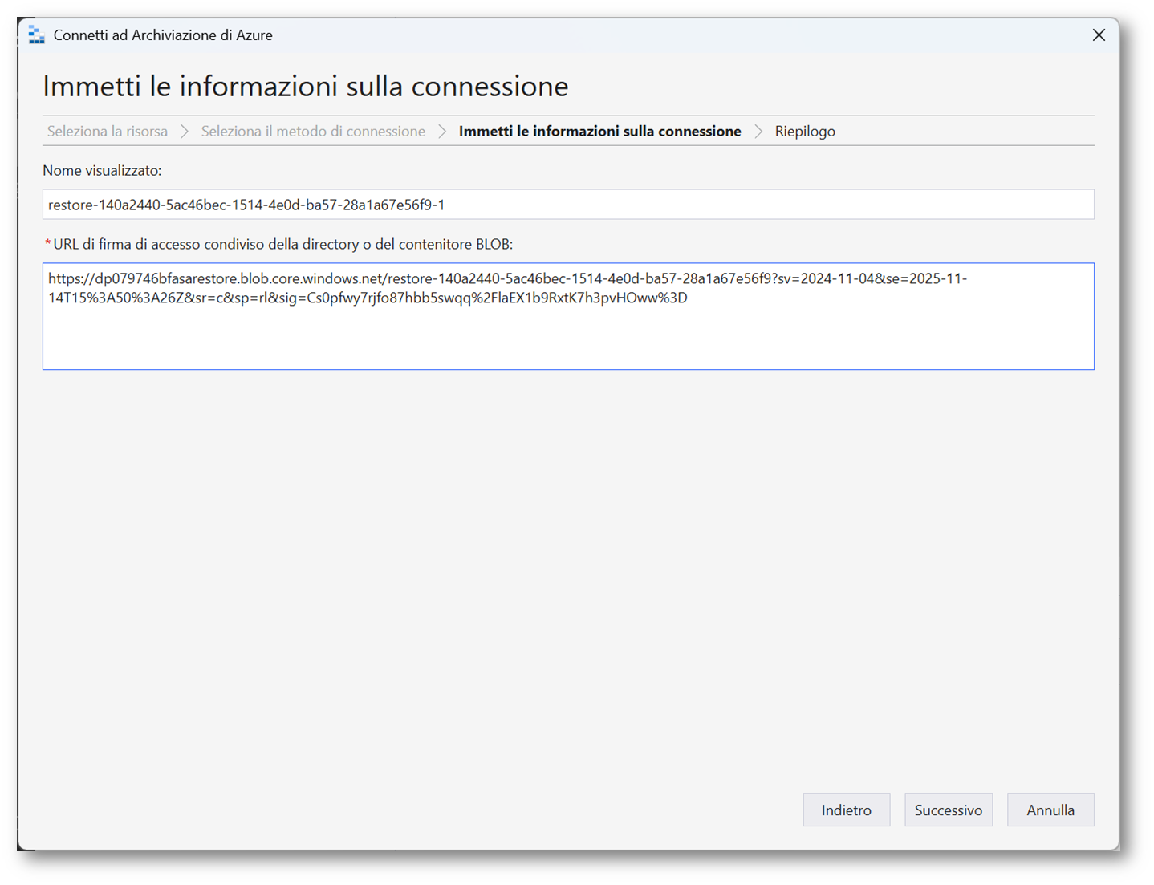Click the window title Connetti ad Archiviazione di Azure

(x=163, y=35)
